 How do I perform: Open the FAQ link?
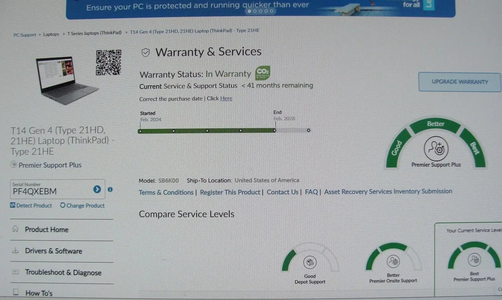click(311, 192)
